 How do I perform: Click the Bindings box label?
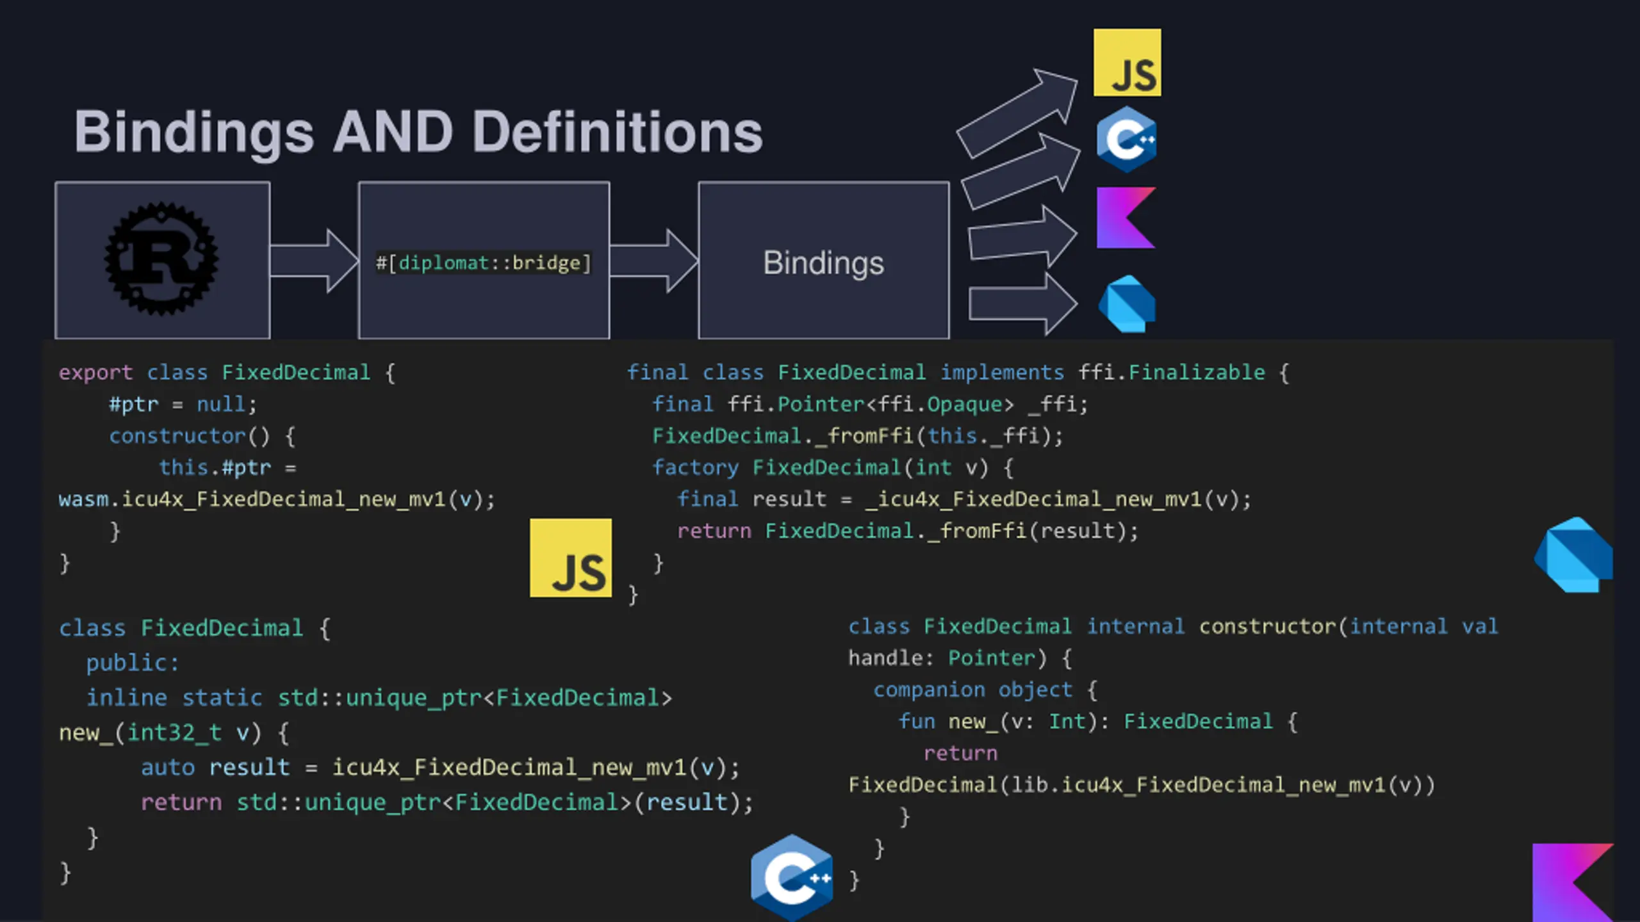point(823,263)
